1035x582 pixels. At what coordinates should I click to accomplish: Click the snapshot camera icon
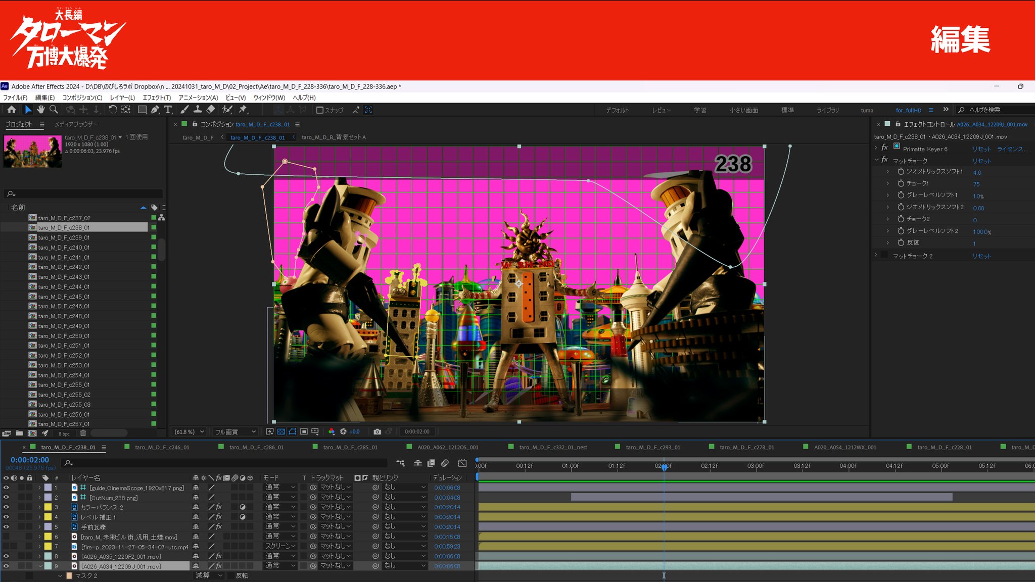tap(377, 431)
